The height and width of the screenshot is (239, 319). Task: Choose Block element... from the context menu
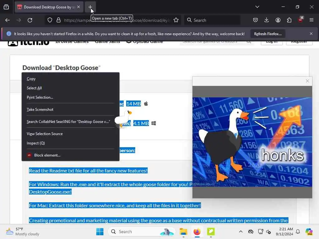point(70,155)
